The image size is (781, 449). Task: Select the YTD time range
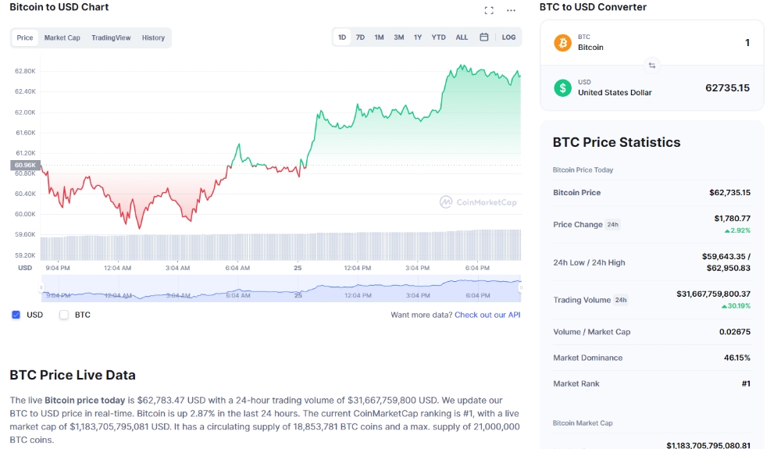click(x=439, y=37)
